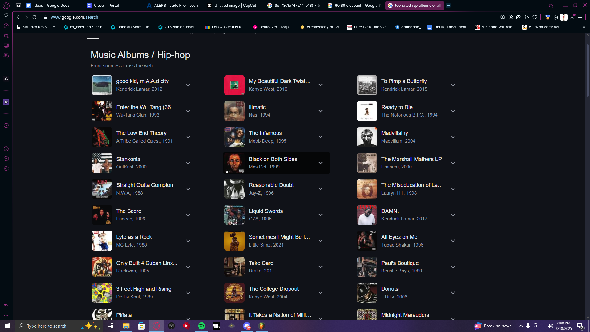
Task: Click the All Eyez on Me cover thumbnail
Action: coord(367,241)
